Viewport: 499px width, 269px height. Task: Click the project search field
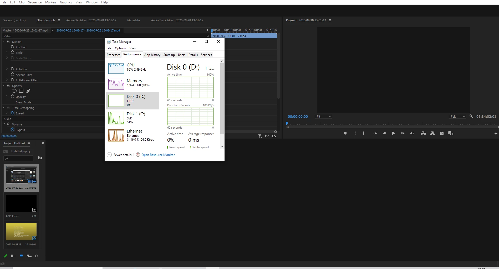coord(18,158)
